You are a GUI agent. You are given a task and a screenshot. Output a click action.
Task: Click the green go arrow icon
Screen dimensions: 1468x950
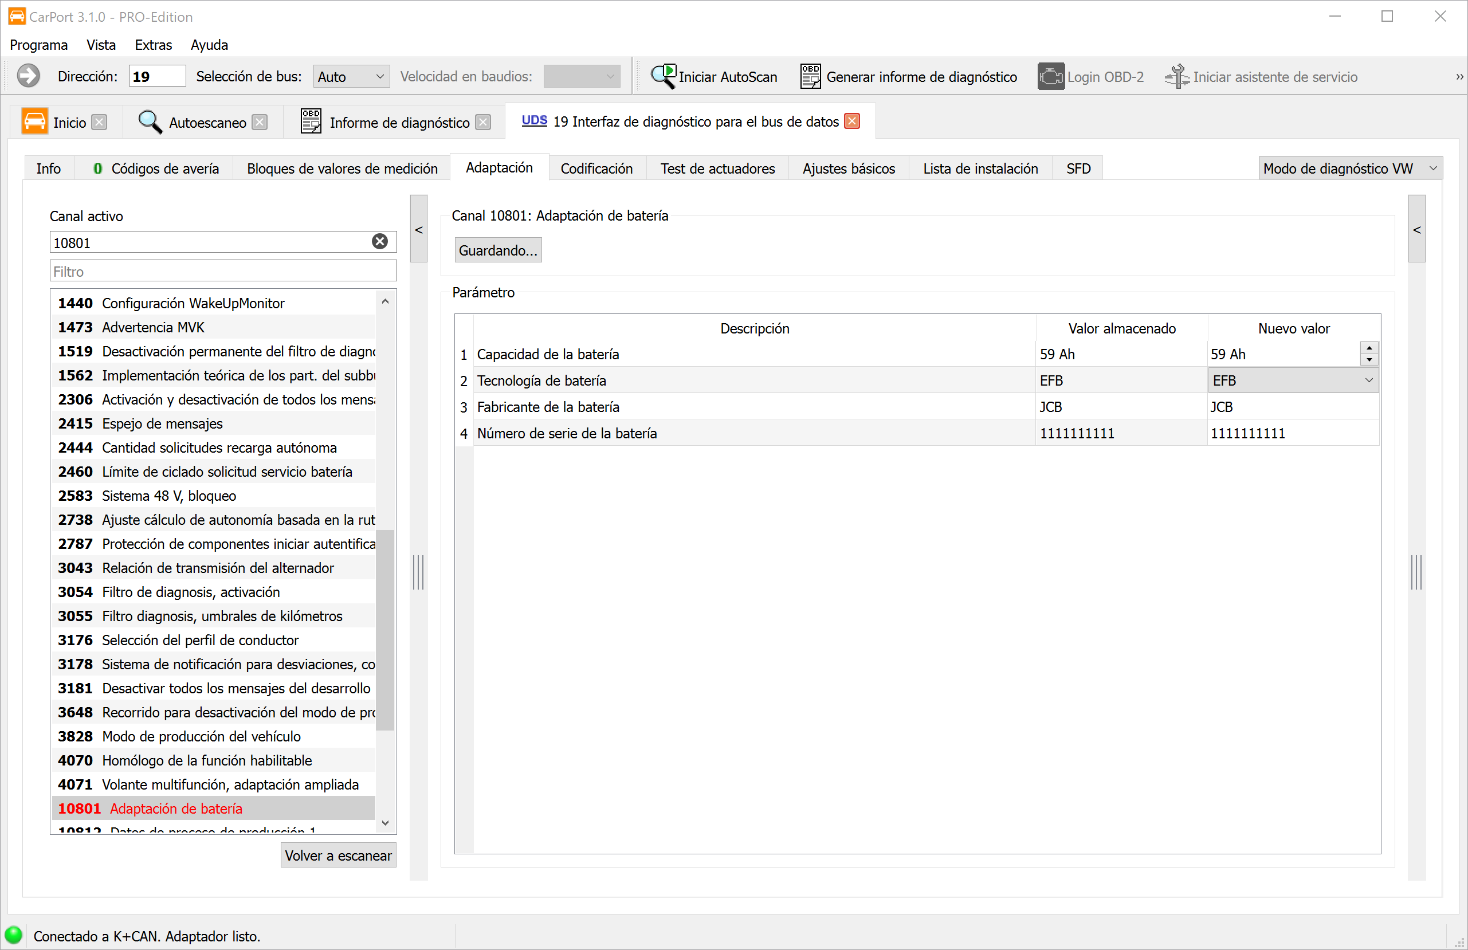coord(28,77)
